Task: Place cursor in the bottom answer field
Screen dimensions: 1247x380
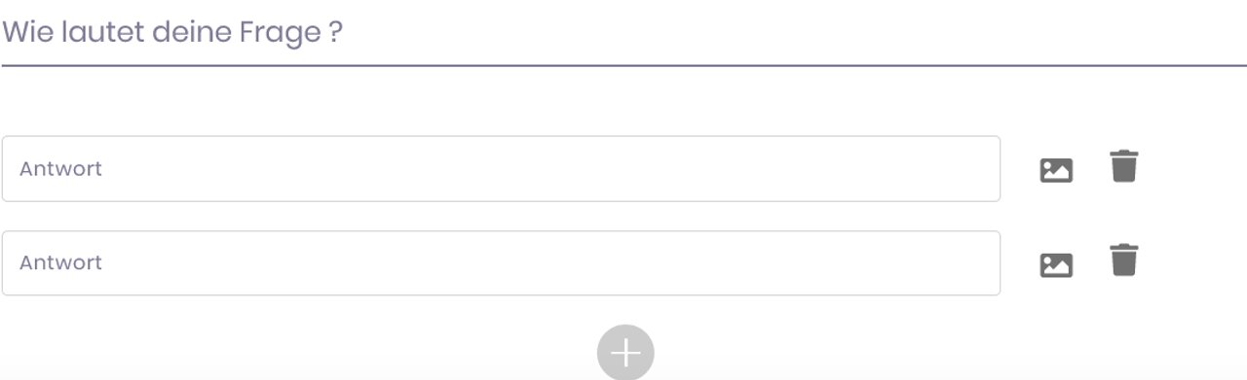Action: (501, 263)
